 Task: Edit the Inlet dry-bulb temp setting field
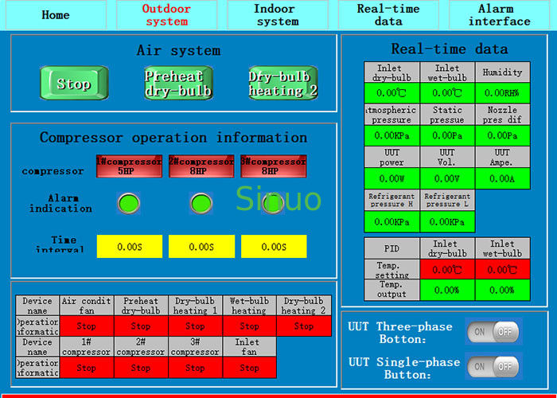tap(446, 269)
